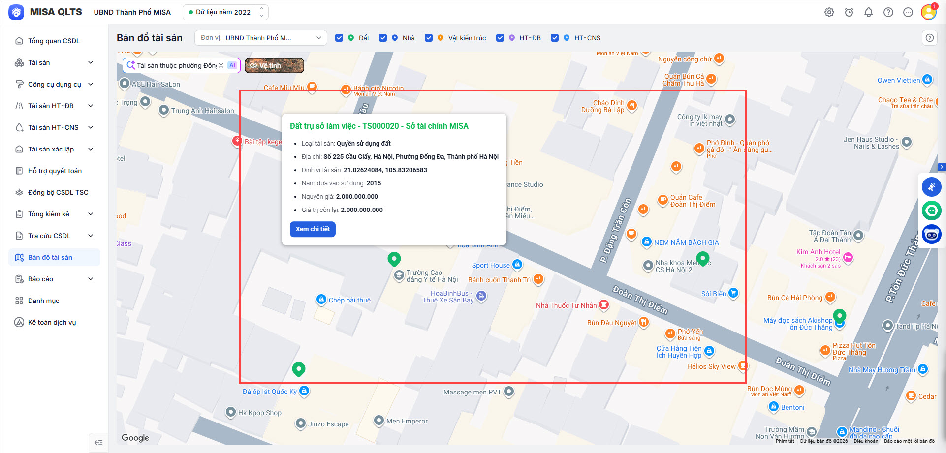Open the notifications bell
946x453 pixels.
pyautogui.click(x=869, y=12)
